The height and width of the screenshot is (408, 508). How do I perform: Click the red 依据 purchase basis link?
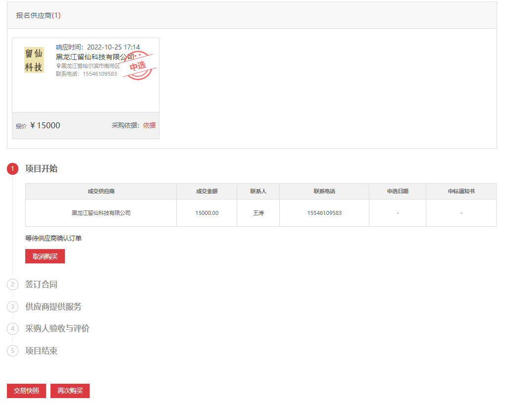click(x=149, y=125)
